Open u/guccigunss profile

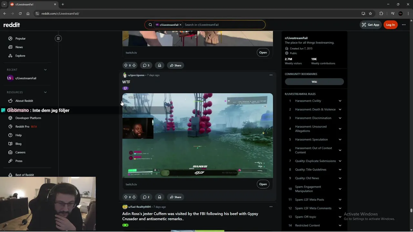coord(136,75)
